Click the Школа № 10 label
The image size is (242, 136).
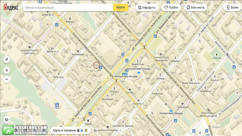tap(48, 15)
